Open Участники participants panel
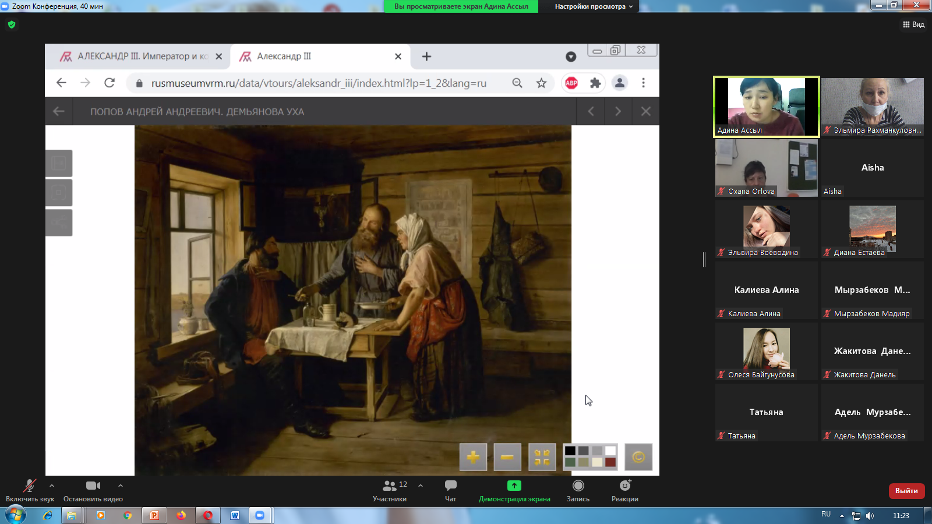This screenshot has width=932, height=524. [390, 490]
